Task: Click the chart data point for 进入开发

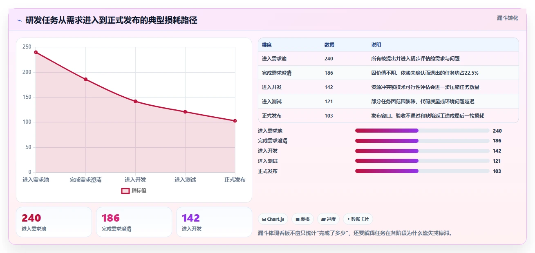Action: [136, 101]
